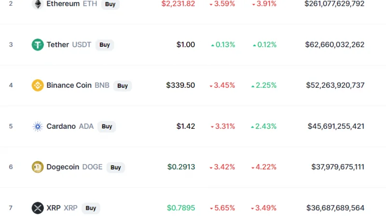Screen dimensions: 386x221
Task: Open the Tether name link
Action: (58, 44)
